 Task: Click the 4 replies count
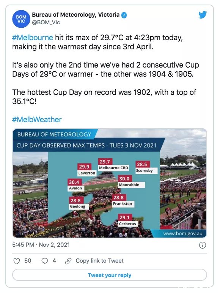pos(54,261)
